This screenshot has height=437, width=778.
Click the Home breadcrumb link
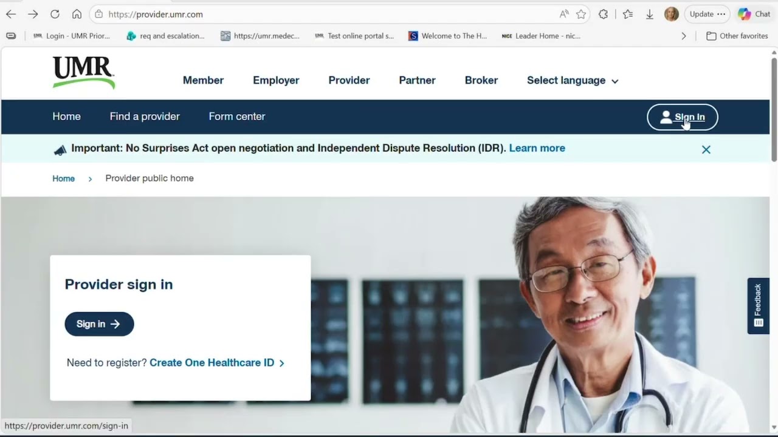[63, 178]
